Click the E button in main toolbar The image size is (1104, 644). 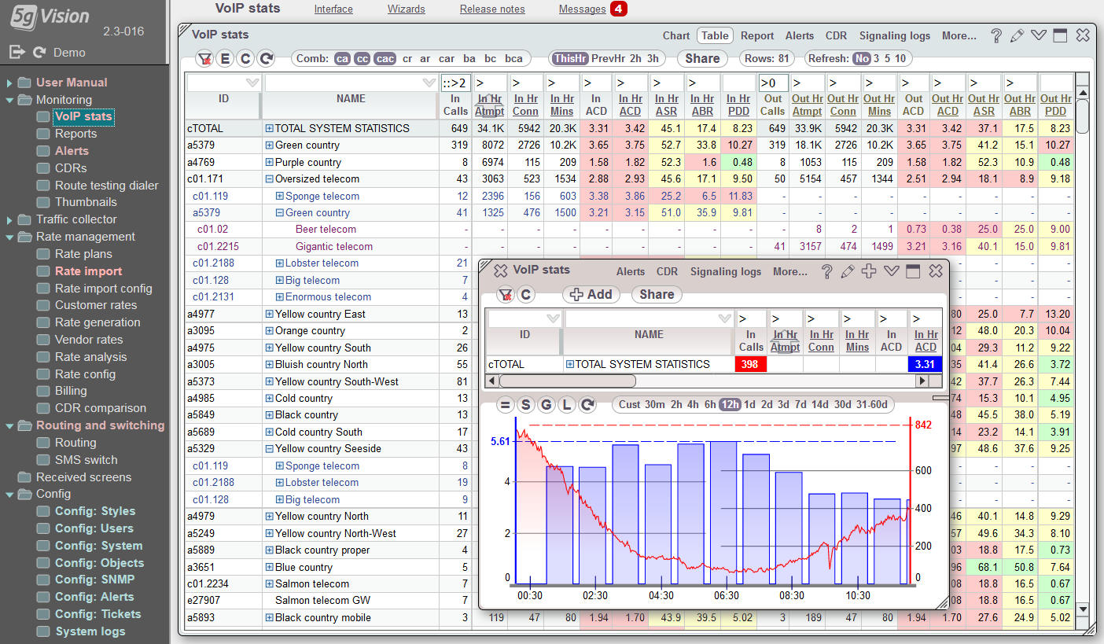226,58
